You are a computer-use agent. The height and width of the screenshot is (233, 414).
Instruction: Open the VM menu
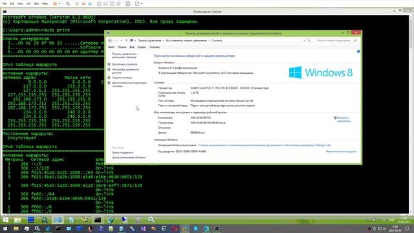(x=28, y=4)
